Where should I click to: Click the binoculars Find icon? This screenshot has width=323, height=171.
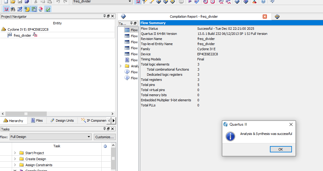click(13, 9)
